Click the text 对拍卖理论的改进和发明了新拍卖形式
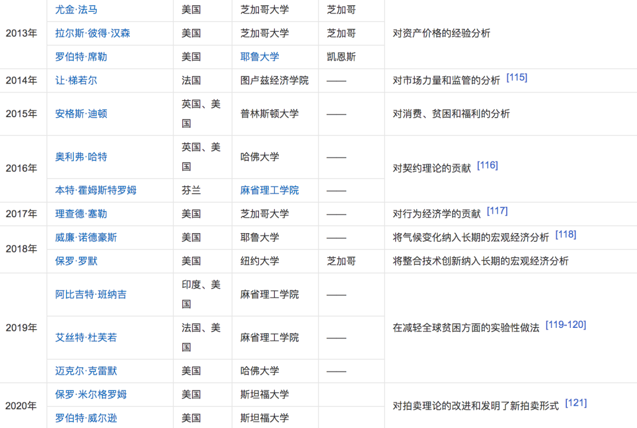This screenshot has height=428, width=637. [476, 406]
